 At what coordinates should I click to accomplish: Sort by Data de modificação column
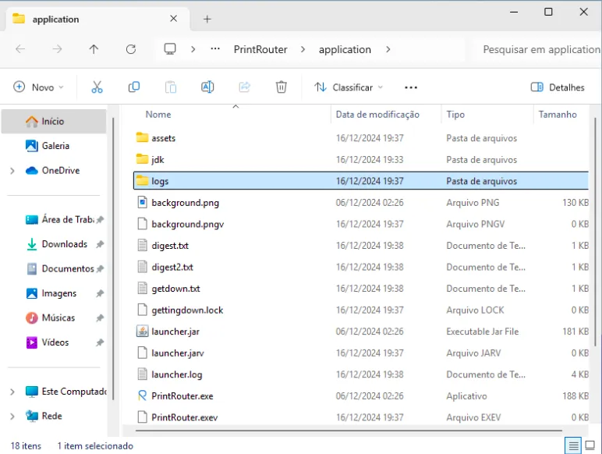tap(377, 115)
